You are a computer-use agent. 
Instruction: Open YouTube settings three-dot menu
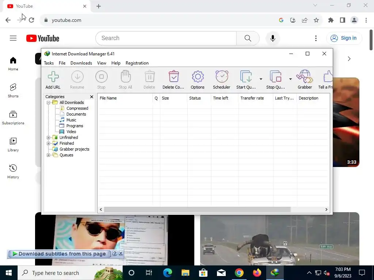tap(316, 38)
